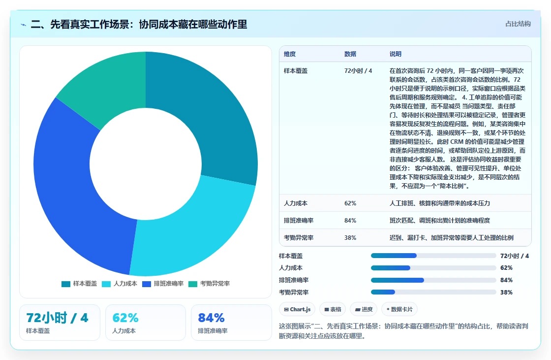The height and width of the screenshot is (360, 551).
Task: Click the 38% value beside the 考勤异常率 bar
Action: coord(506,293)
